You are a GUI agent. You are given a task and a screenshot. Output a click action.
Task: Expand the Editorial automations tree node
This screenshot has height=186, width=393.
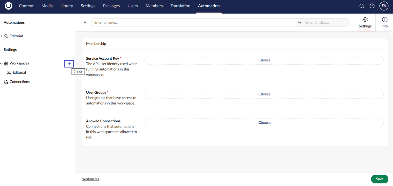(2, 36)
